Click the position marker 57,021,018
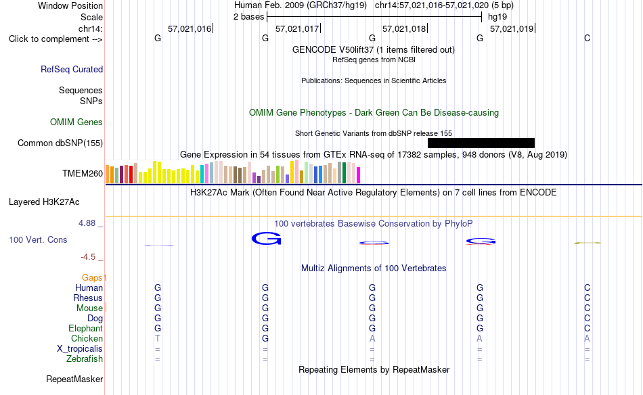643x395 pixels. pyautogui.click(x=404, y=28)
